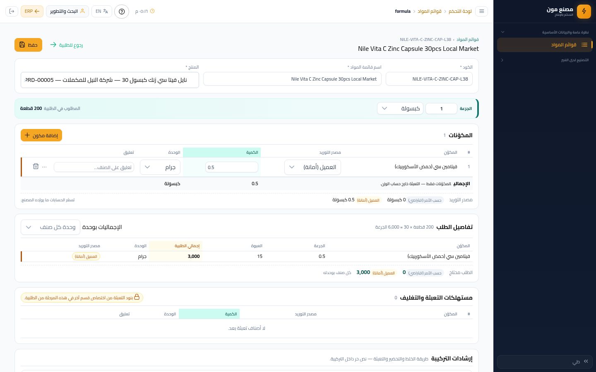The image size is (596, 372).
Task: Click the lightning bolt app logo
Action: coord(584,11)
